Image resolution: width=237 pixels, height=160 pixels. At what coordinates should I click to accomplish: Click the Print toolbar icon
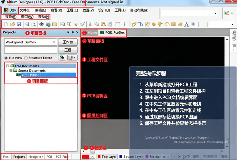tap(27, 24)
